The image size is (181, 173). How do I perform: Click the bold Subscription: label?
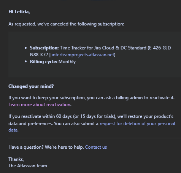click(44, 48)
